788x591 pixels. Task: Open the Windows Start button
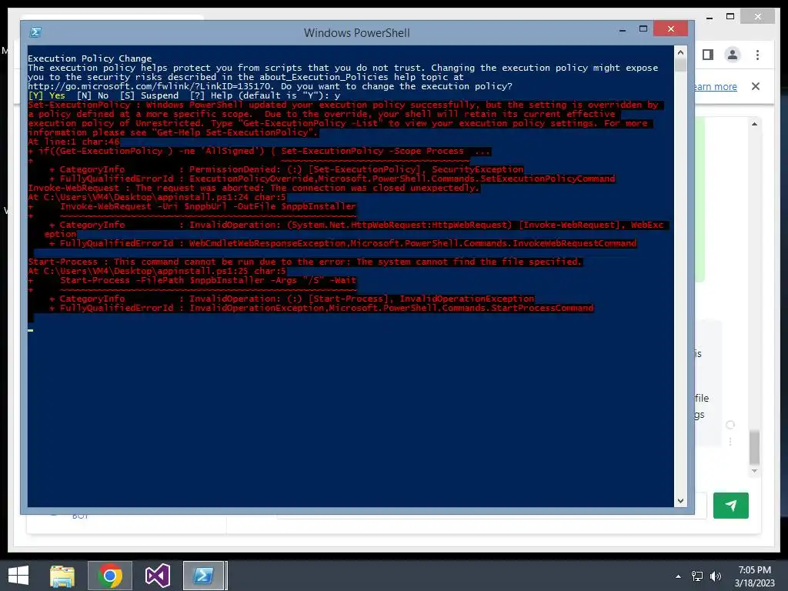tap(18, 576)
